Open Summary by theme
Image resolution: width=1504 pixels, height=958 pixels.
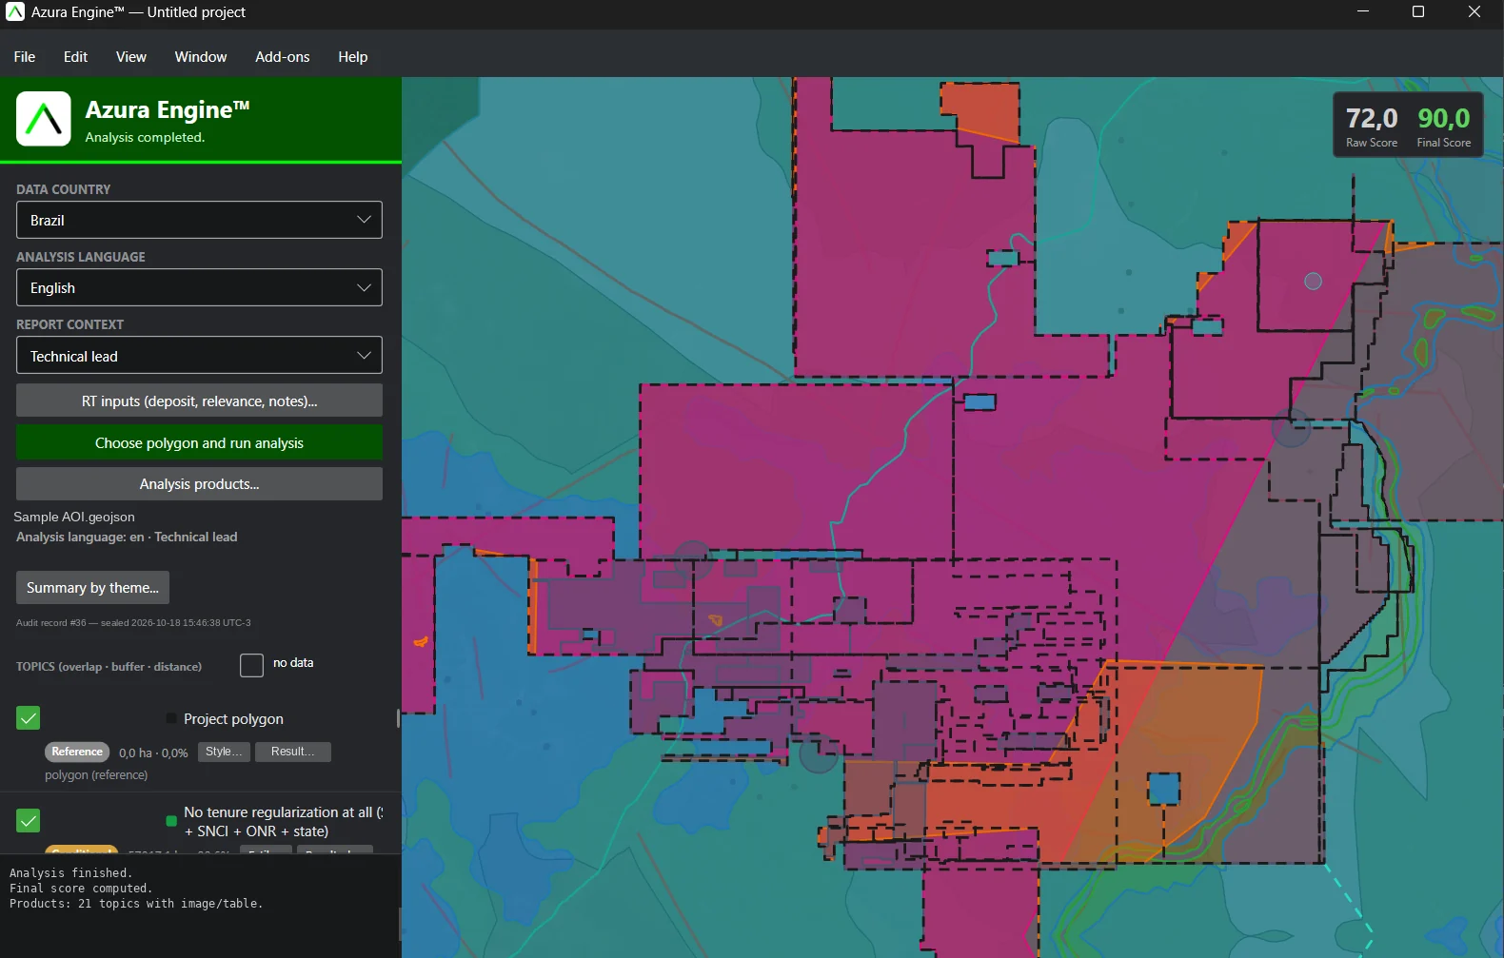coord(92,588)
